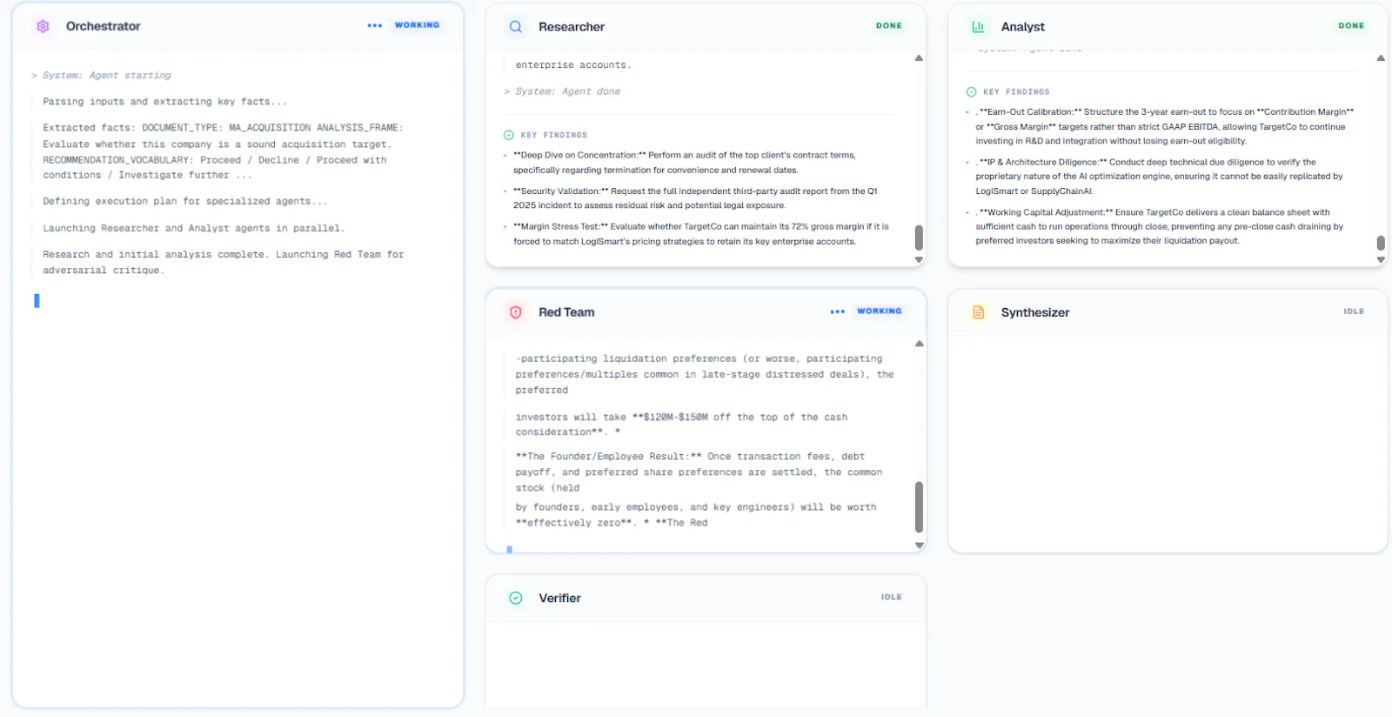The width and height of the screenshot is (1392, 717).
Task: Select the Analyst panel title
Action: (x=1023, y=27)
